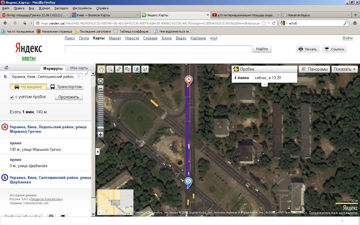
Task: Zoom in with the plus button
Action: tap(100, 134)
